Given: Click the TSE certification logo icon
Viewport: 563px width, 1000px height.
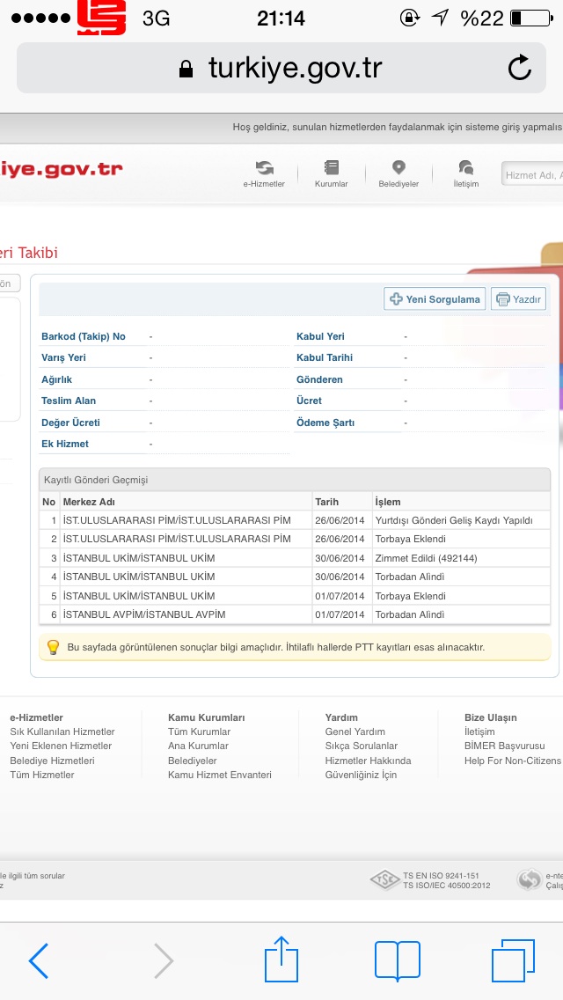Looking at the screenshot, I should click(385, 880).
